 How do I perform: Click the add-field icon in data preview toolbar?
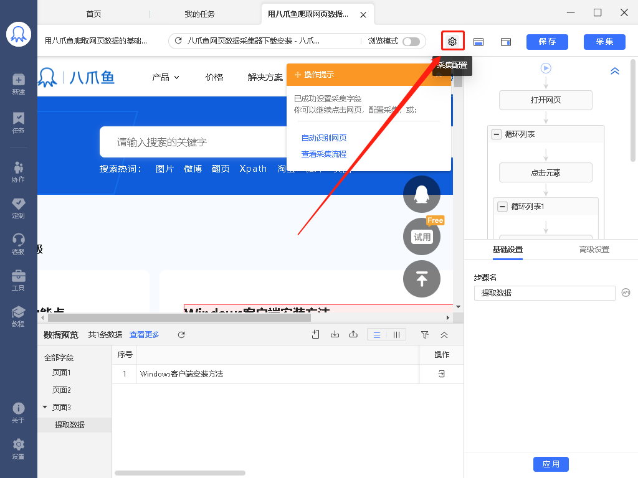click(315, 334)
